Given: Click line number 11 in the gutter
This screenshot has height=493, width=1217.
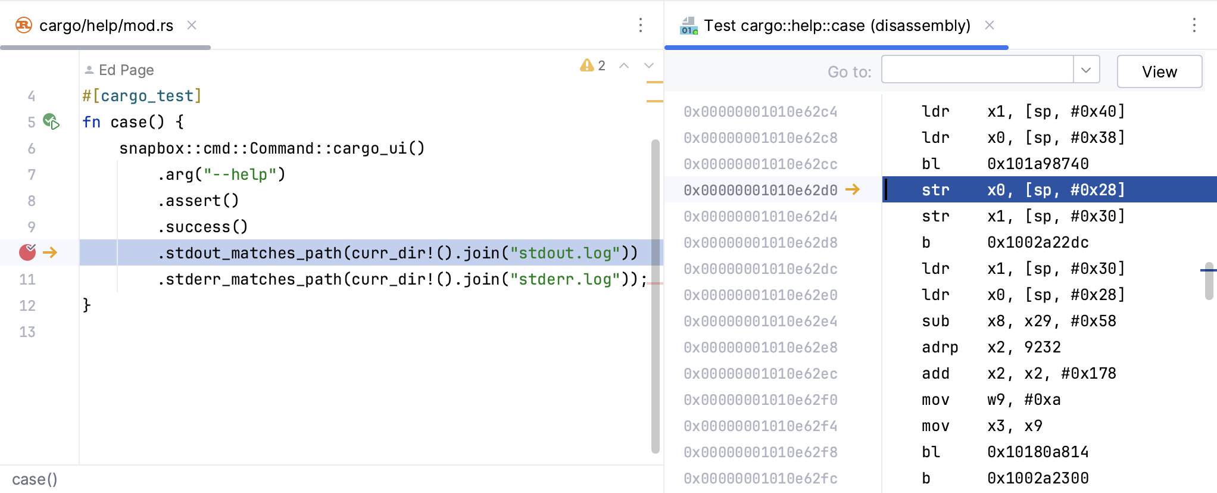Looking at the screenshot, I should click(27, 279).
